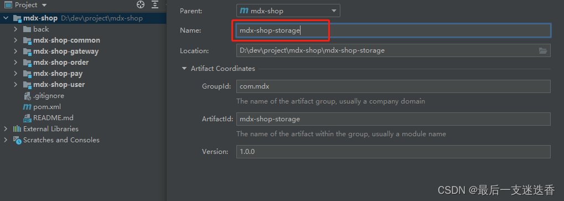564x201 pixels.
Task: Open the Project view dropdown arrow
Action: tap(44, 5)
